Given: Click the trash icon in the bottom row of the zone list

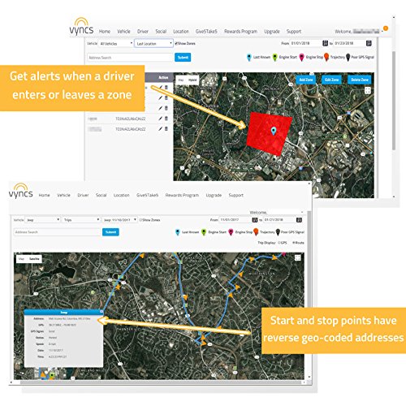Looking at the screenshot, I should click(x=166, y=129).
